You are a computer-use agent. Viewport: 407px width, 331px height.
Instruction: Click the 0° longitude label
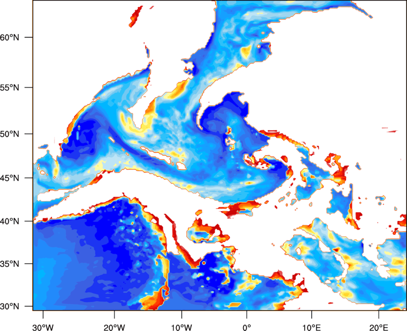click(247, 327)
